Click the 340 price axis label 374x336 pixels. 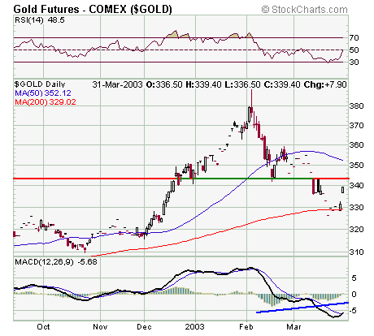[x=356, y=185]
